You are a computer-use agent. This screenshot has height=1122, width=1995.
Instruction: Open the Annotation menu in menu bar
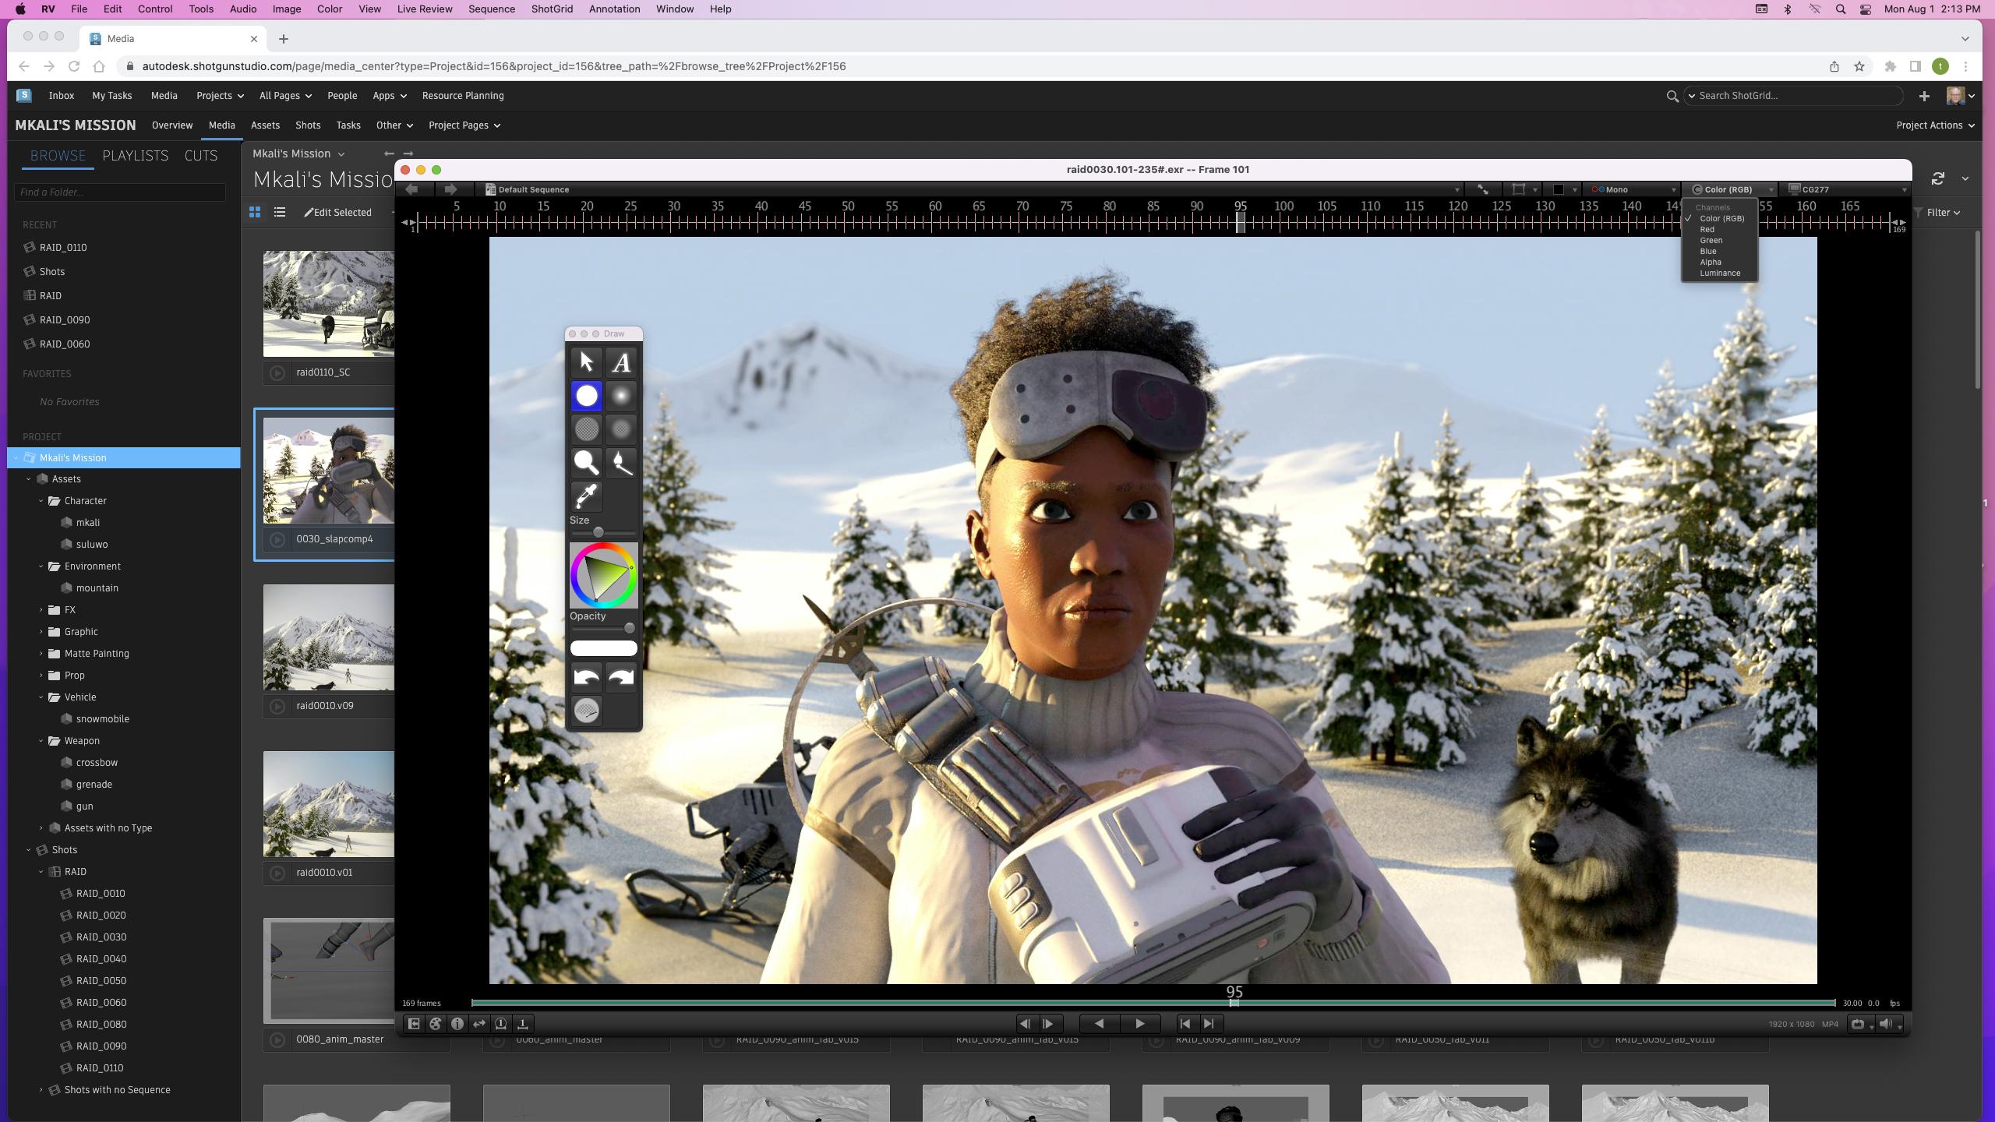coord(614,9)
